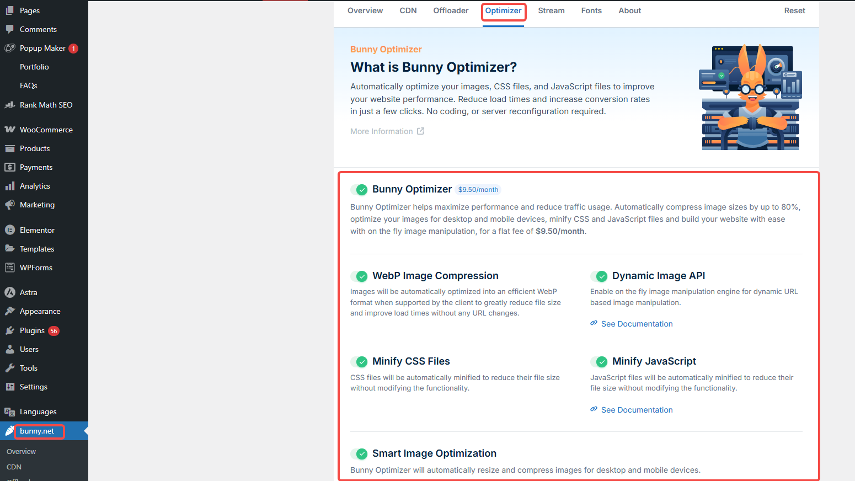The width and height of the screenshot is (855, 481).
Task: Toggle WebP Image Compression off
Action: click(360, 276)
